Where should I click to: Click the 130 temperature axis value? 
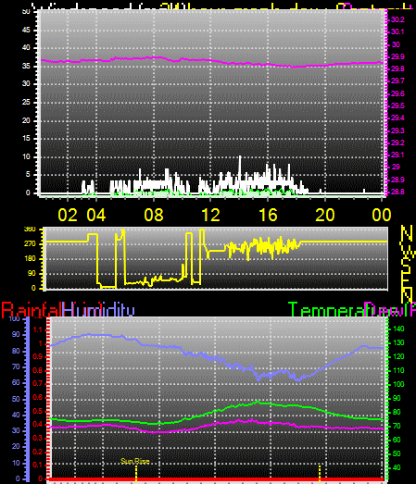(398, 343)
